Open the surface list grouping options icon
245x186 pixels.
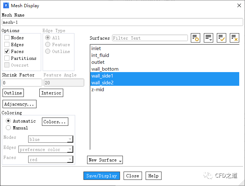pyautogui.click(x=209, y=38)
